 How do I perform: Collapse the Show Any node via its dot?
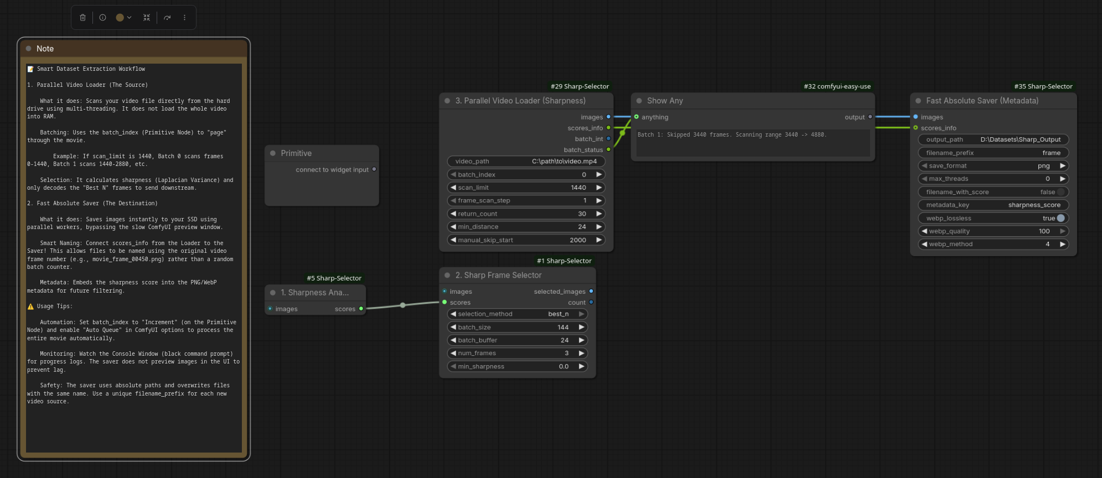click(639, 101)
